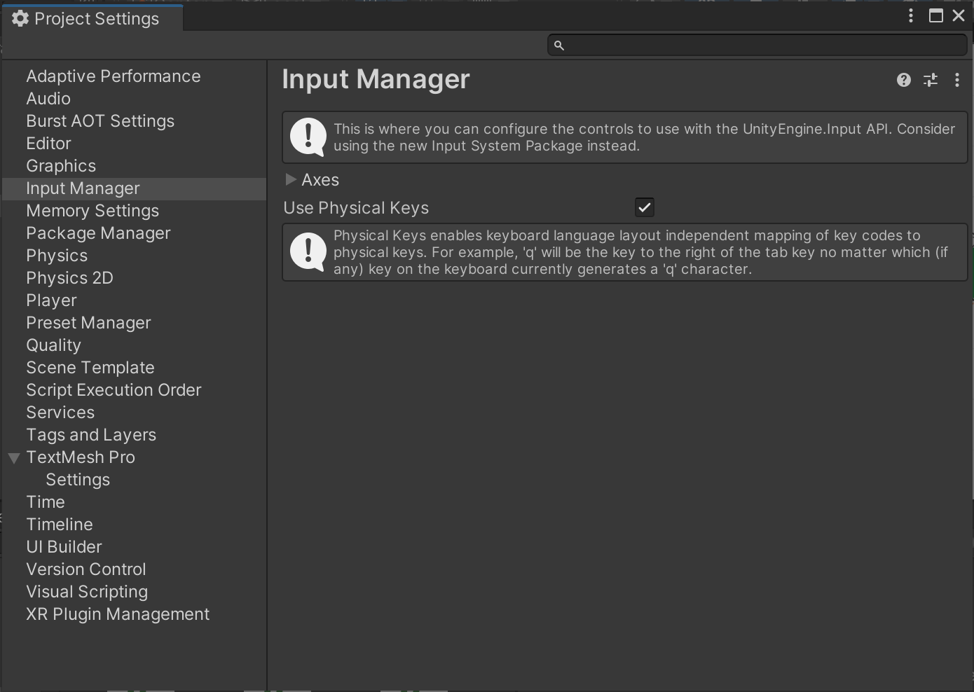Screen dimensions: 974x692
Task: Open Physics settings
Action: (57, 256)
